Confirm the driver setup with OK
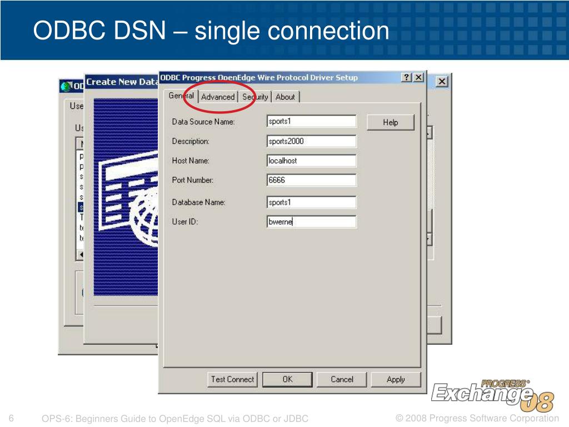Image resolution: width=569 pixels, height=427 pixels. [287, 379]
